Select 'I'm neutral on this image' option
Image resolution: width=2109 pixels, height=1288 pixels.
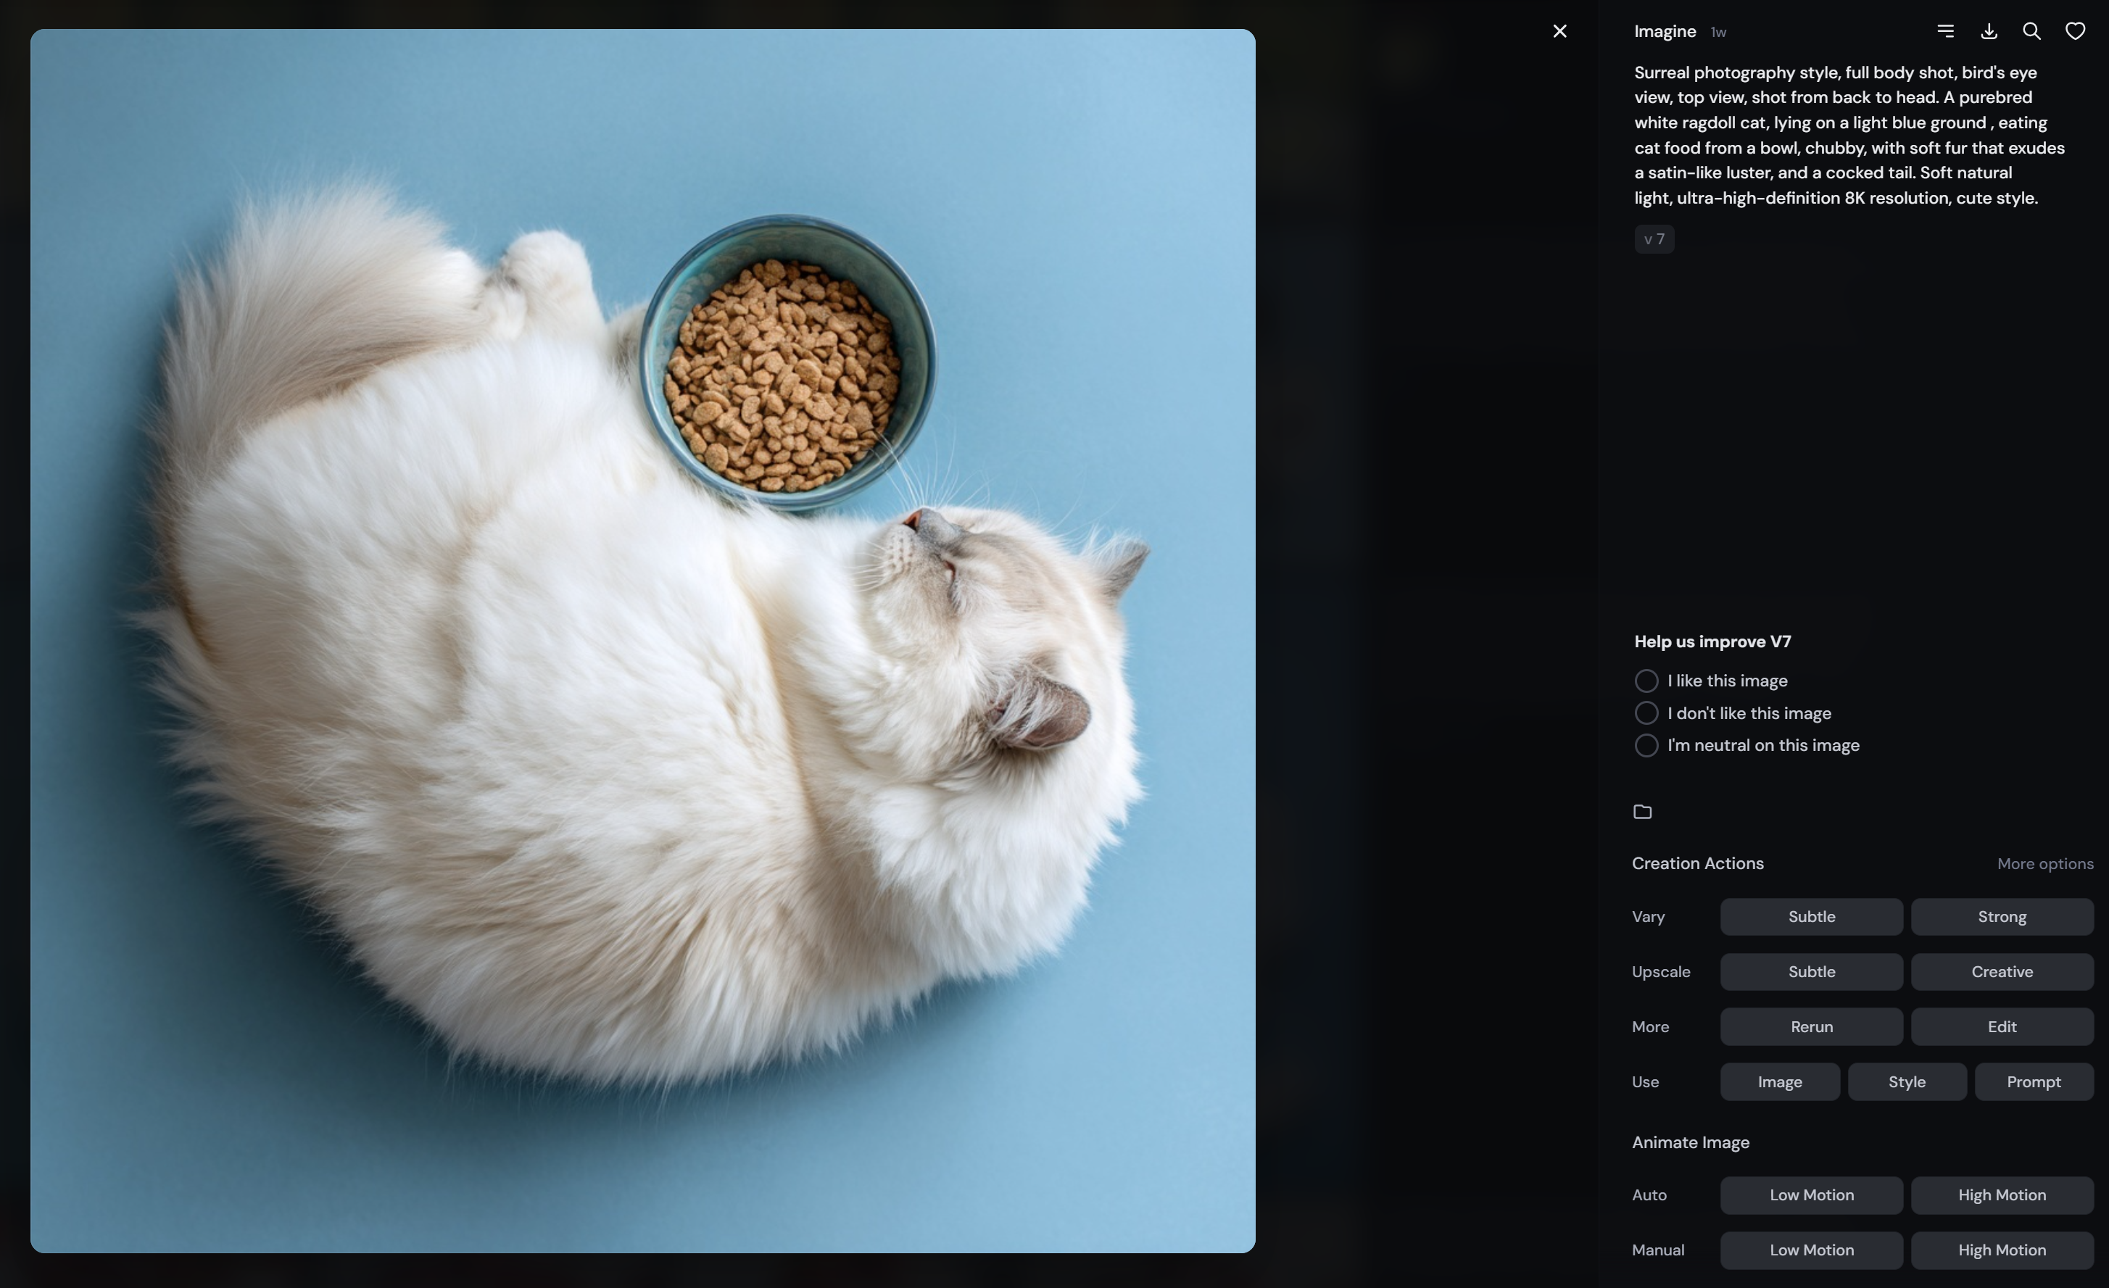point(1747,745)
